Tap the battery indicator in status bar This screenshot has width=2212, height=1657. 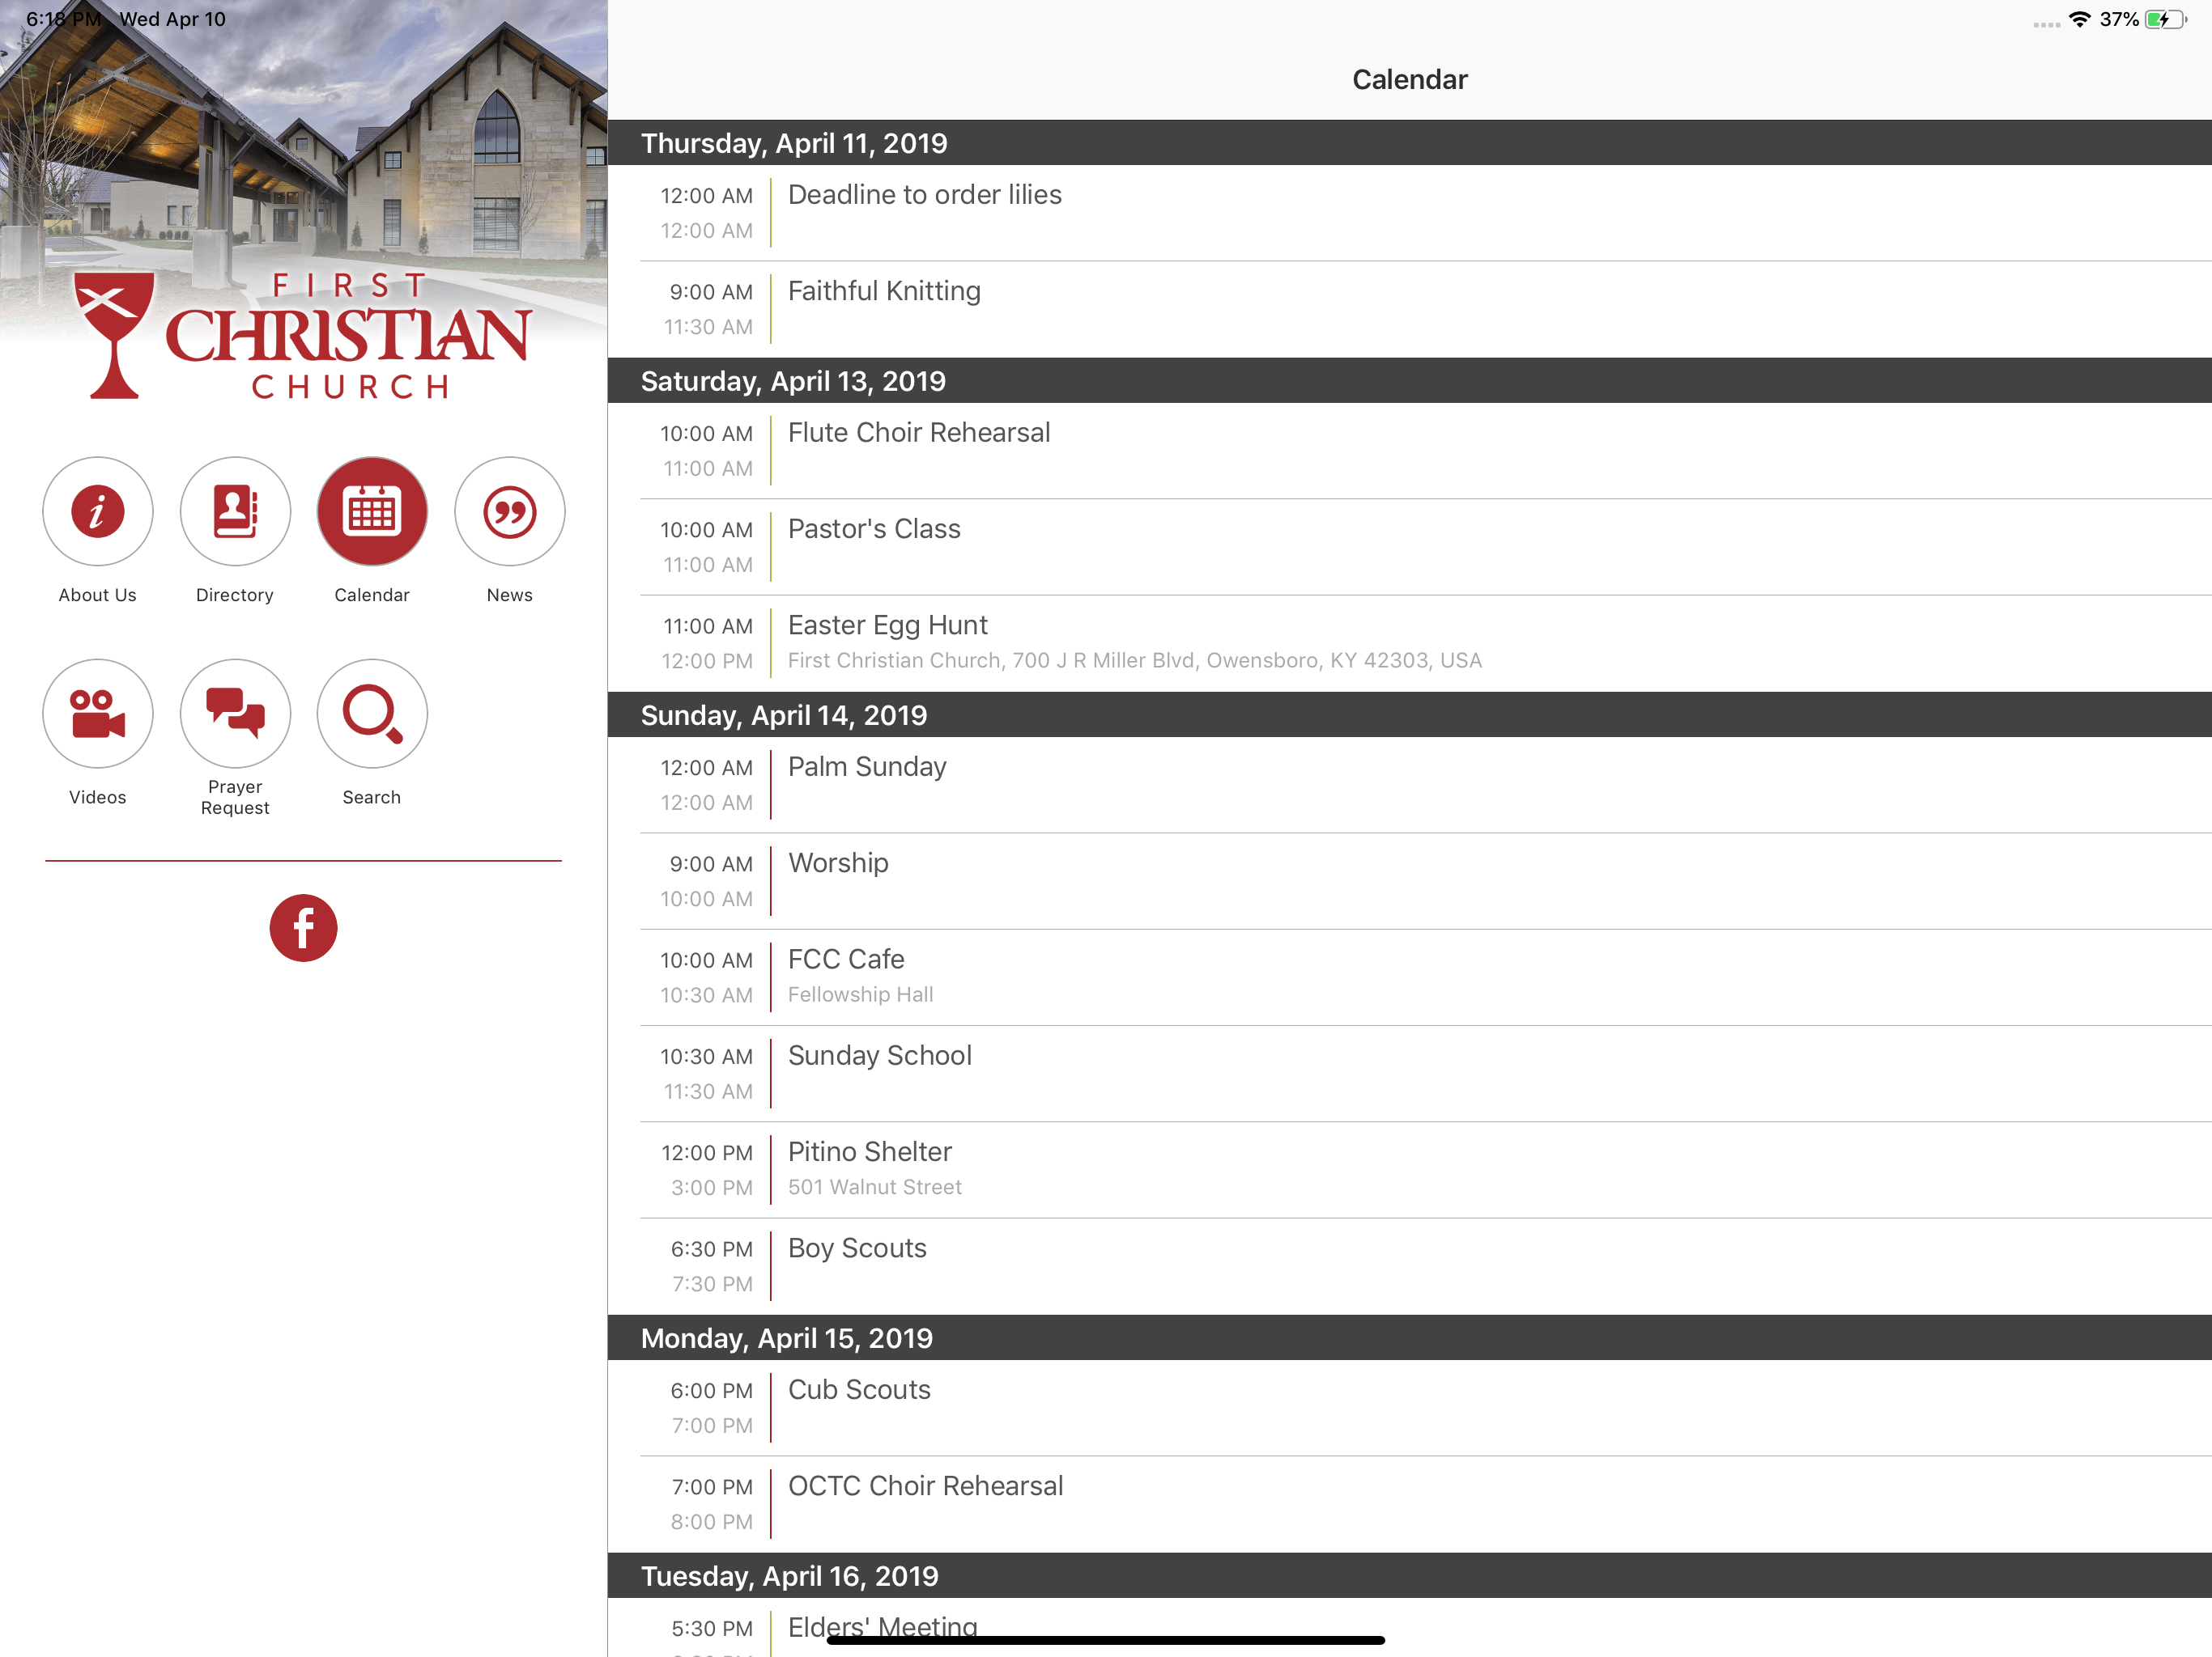tap(2166, 19)
